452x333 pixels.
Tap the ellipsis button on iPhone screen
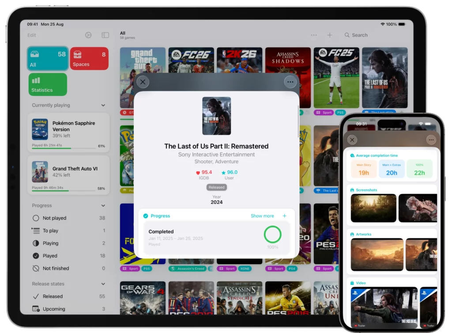[431, 140]
